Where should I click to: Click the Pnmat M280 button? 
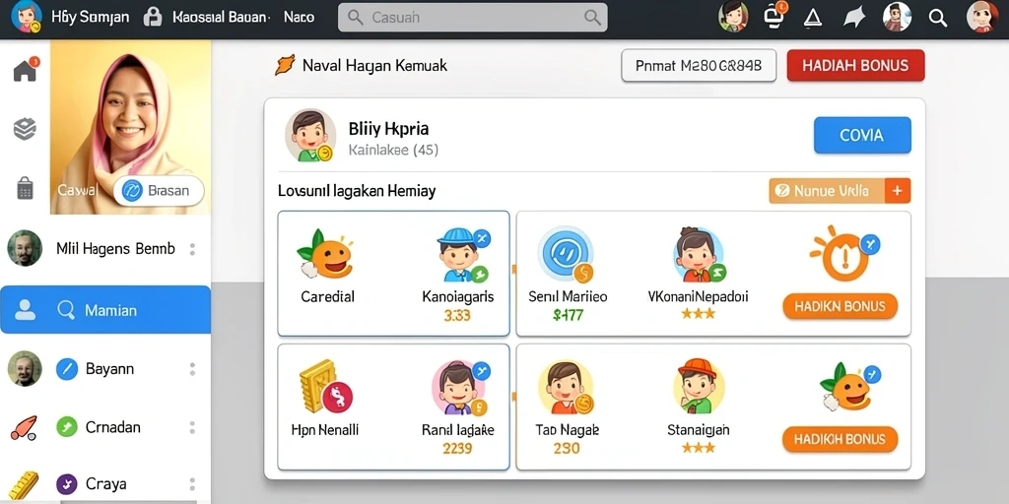coord(699,66)
